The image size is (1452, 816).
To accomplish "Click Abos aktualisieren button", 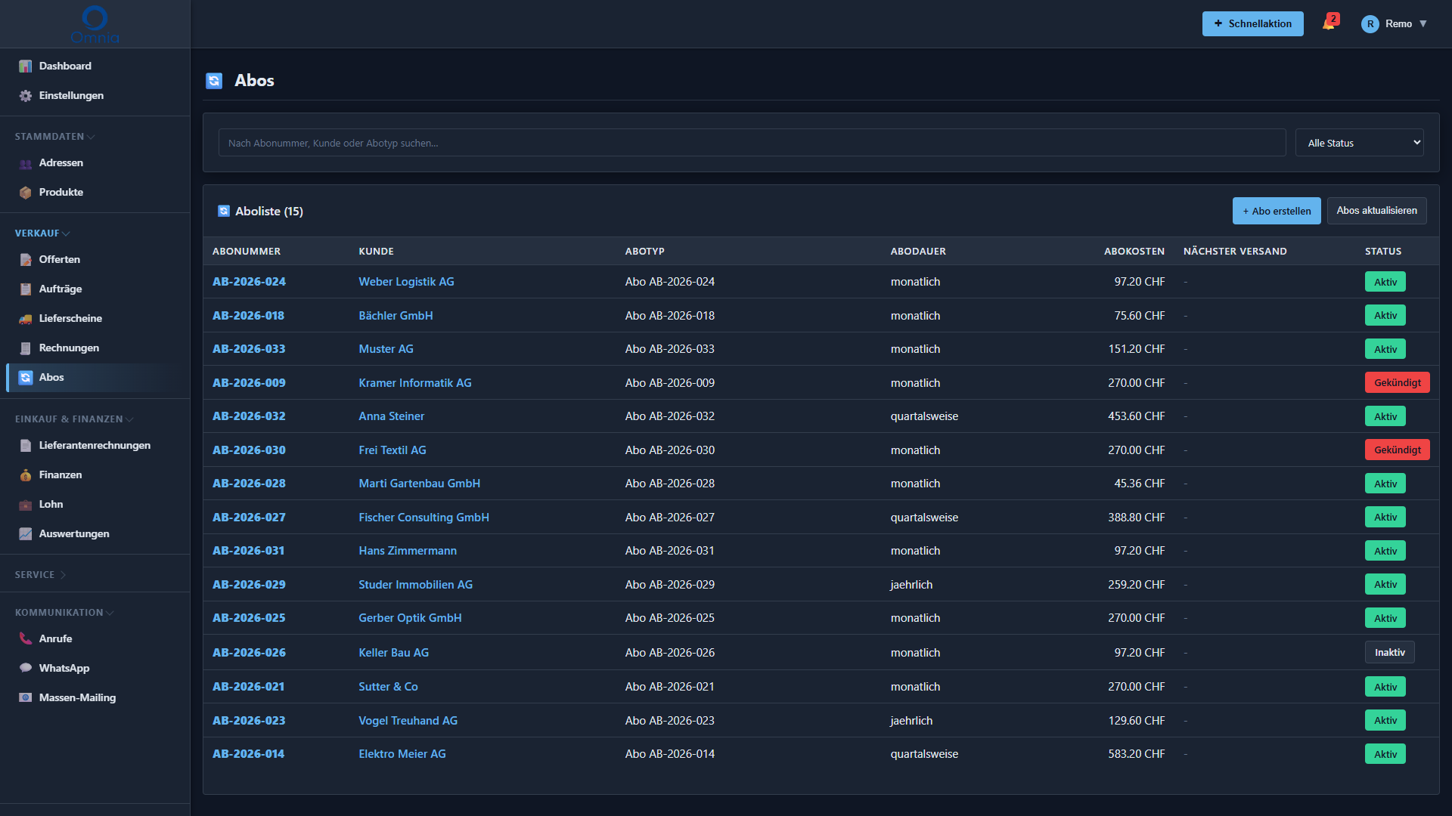I will pos(1376,211).
